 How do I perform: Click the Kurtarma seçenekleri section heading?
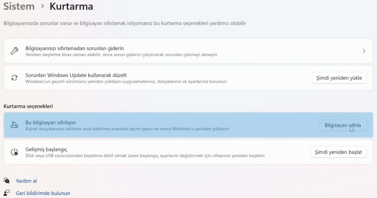(28, 106)
